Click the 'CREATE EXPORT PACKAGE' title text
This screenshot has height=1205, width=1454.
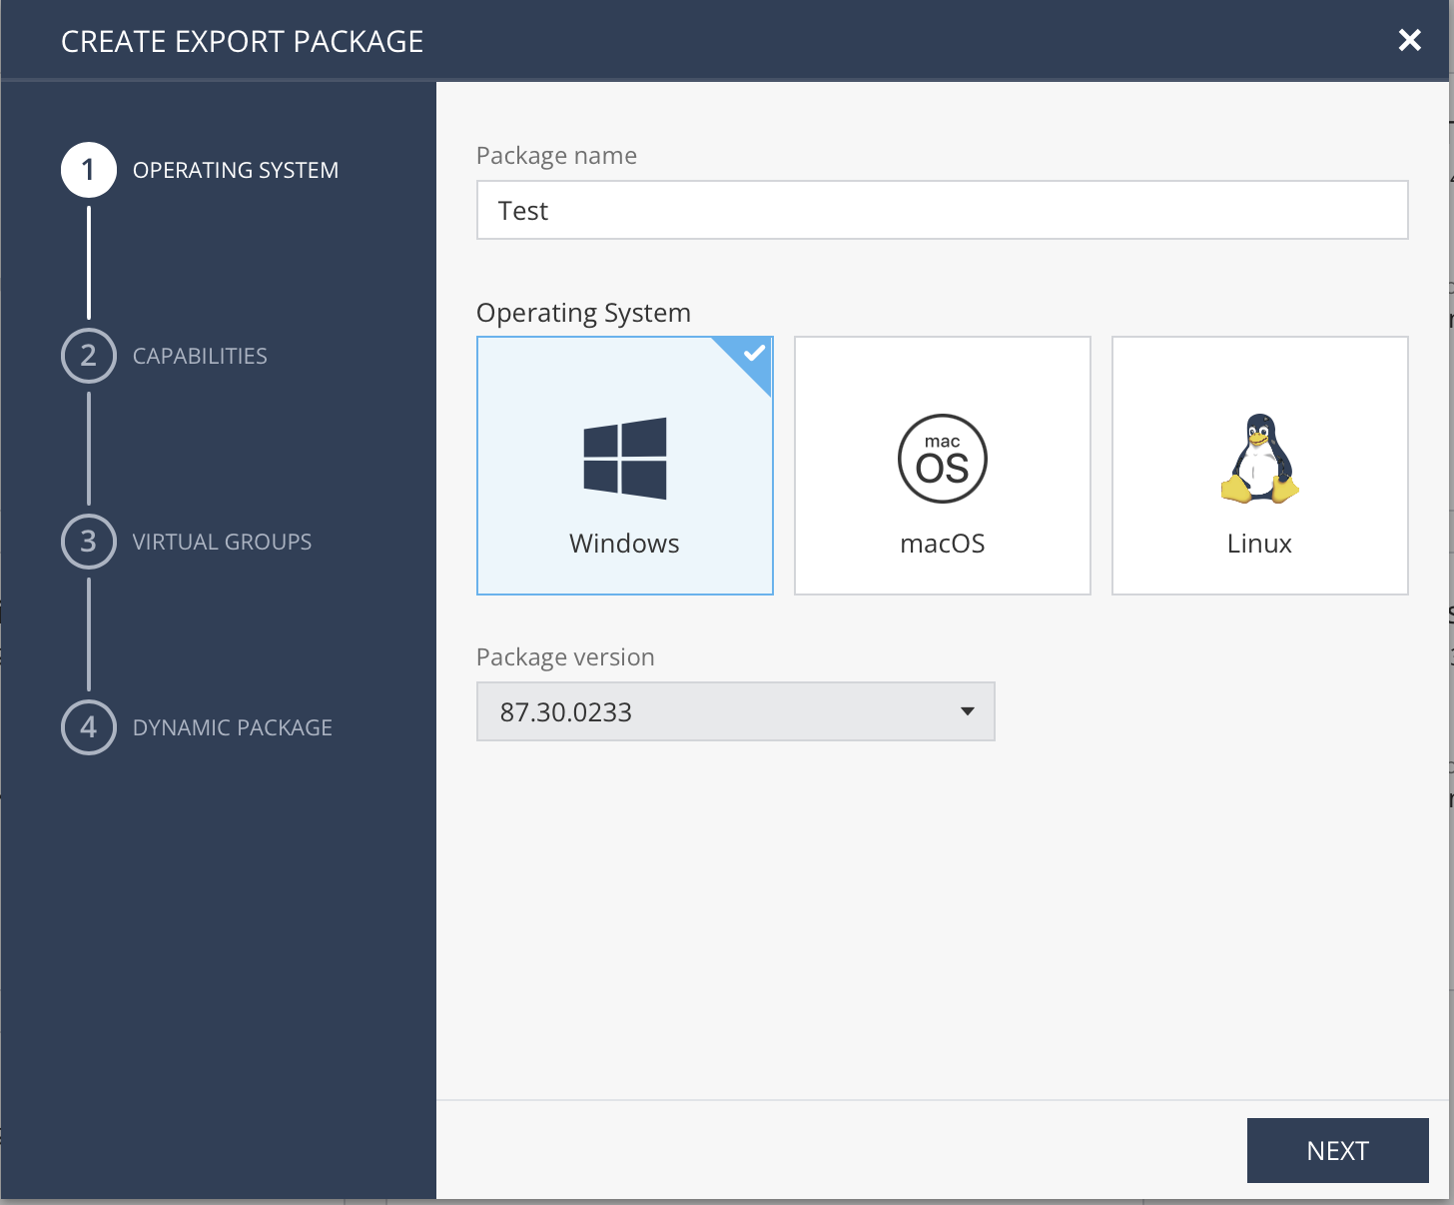[243, 41]
